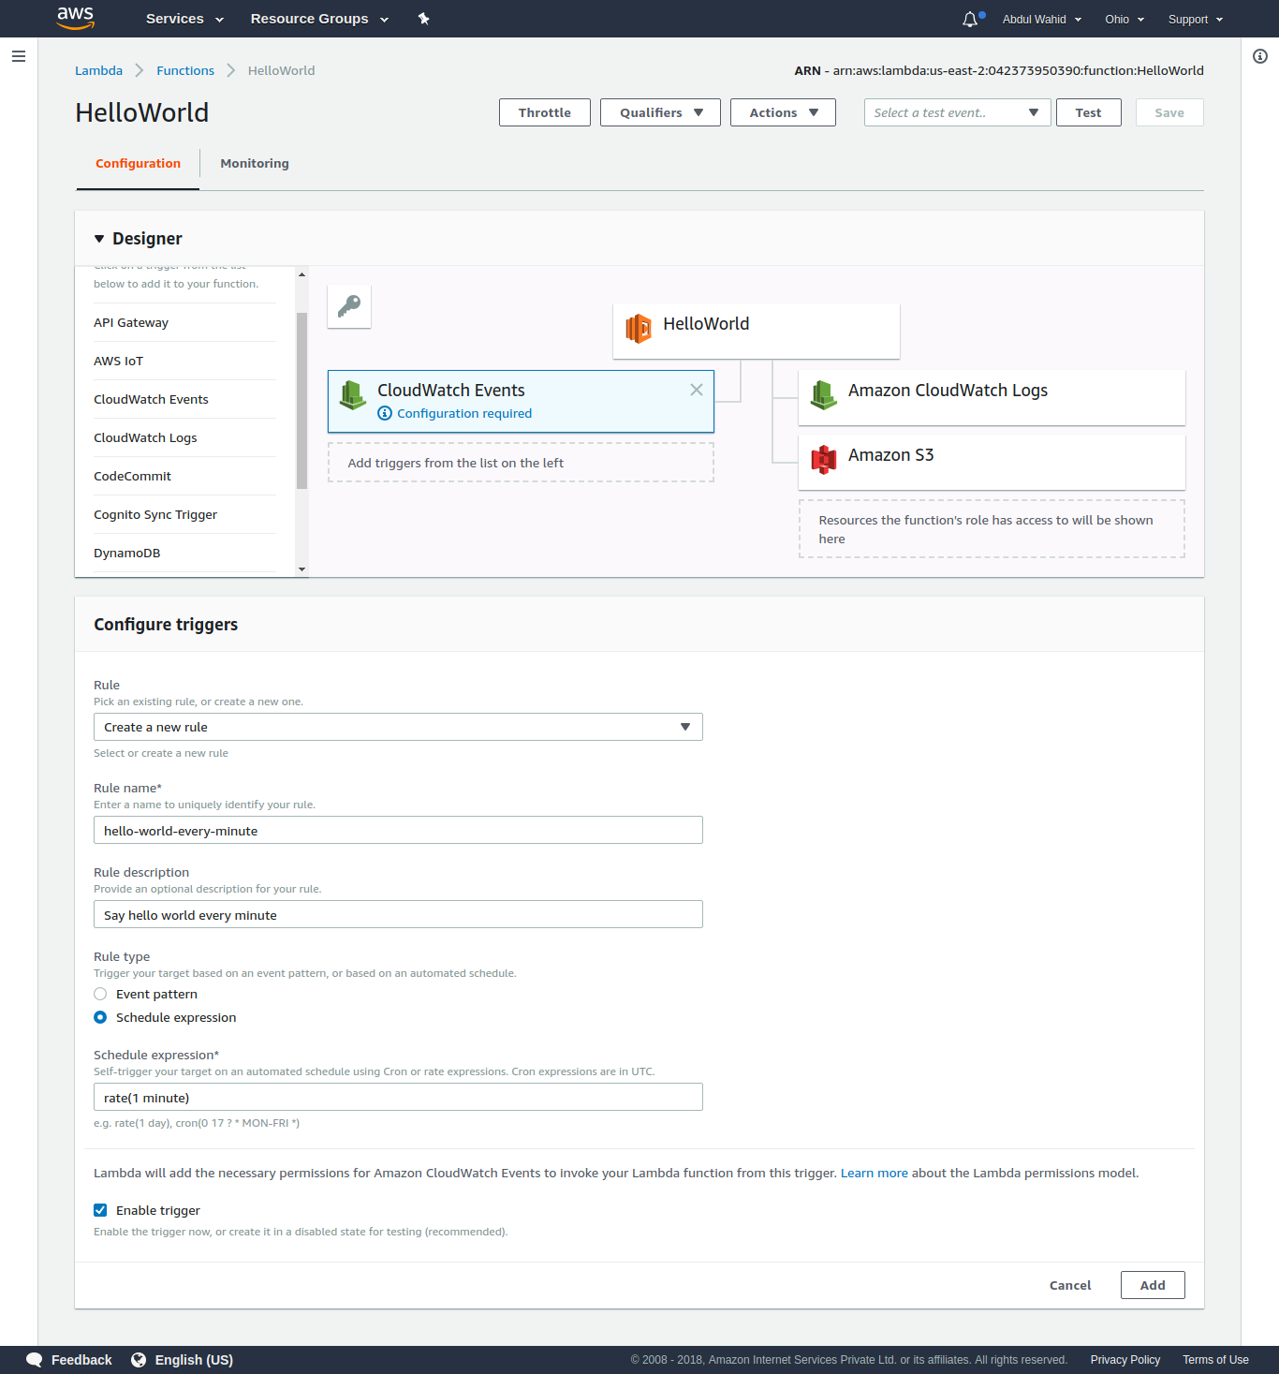Open the Support dropdown menu
The height and width of the screenshot is (1374, 1279).
tap(1196, 19)
